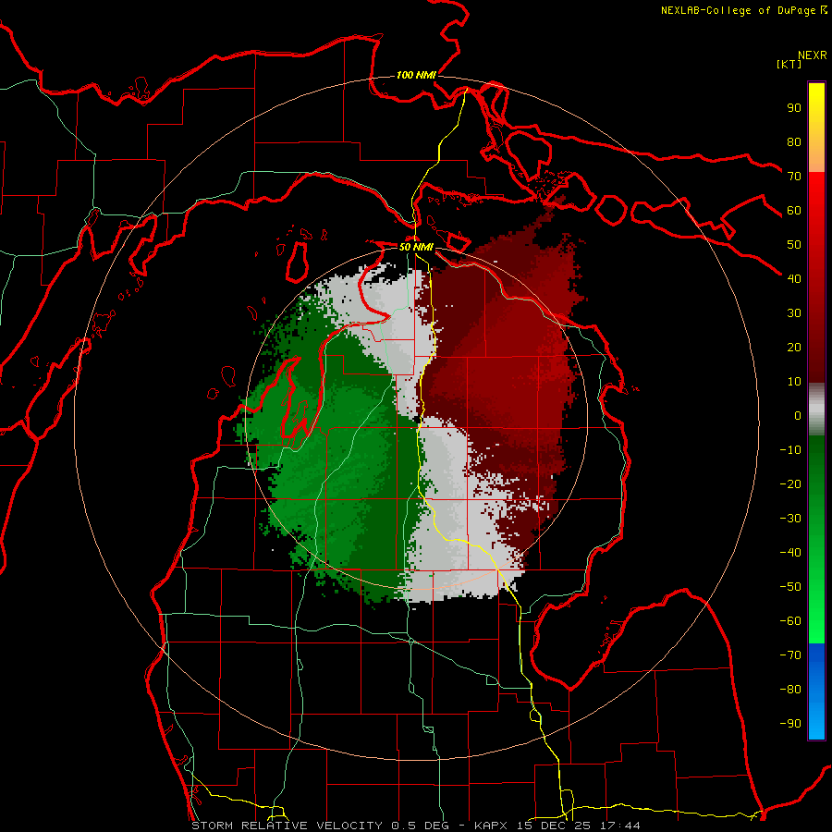Click the 60 value on velocity scale
The height and width of the screenshot is (832, 832).
tap(794, 210)
